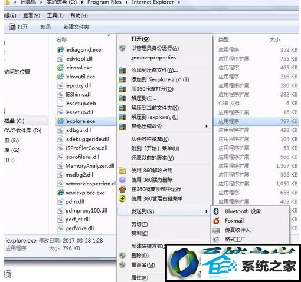The height and width of the screenshot is (282, 301).
Task: Select jsdebuggeride.dll file name
Action: (x=87, y=139)
